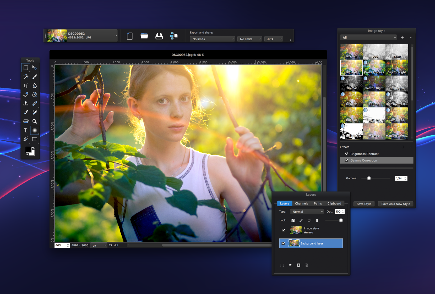
Task: Click the open folder icon in toolbar
Action: (144, 36)
